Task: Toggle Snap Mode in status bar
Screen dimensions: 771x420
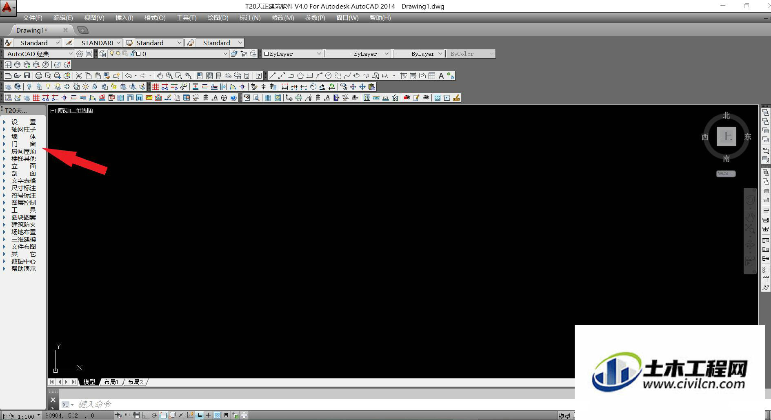Action: [x=127, y=416]
